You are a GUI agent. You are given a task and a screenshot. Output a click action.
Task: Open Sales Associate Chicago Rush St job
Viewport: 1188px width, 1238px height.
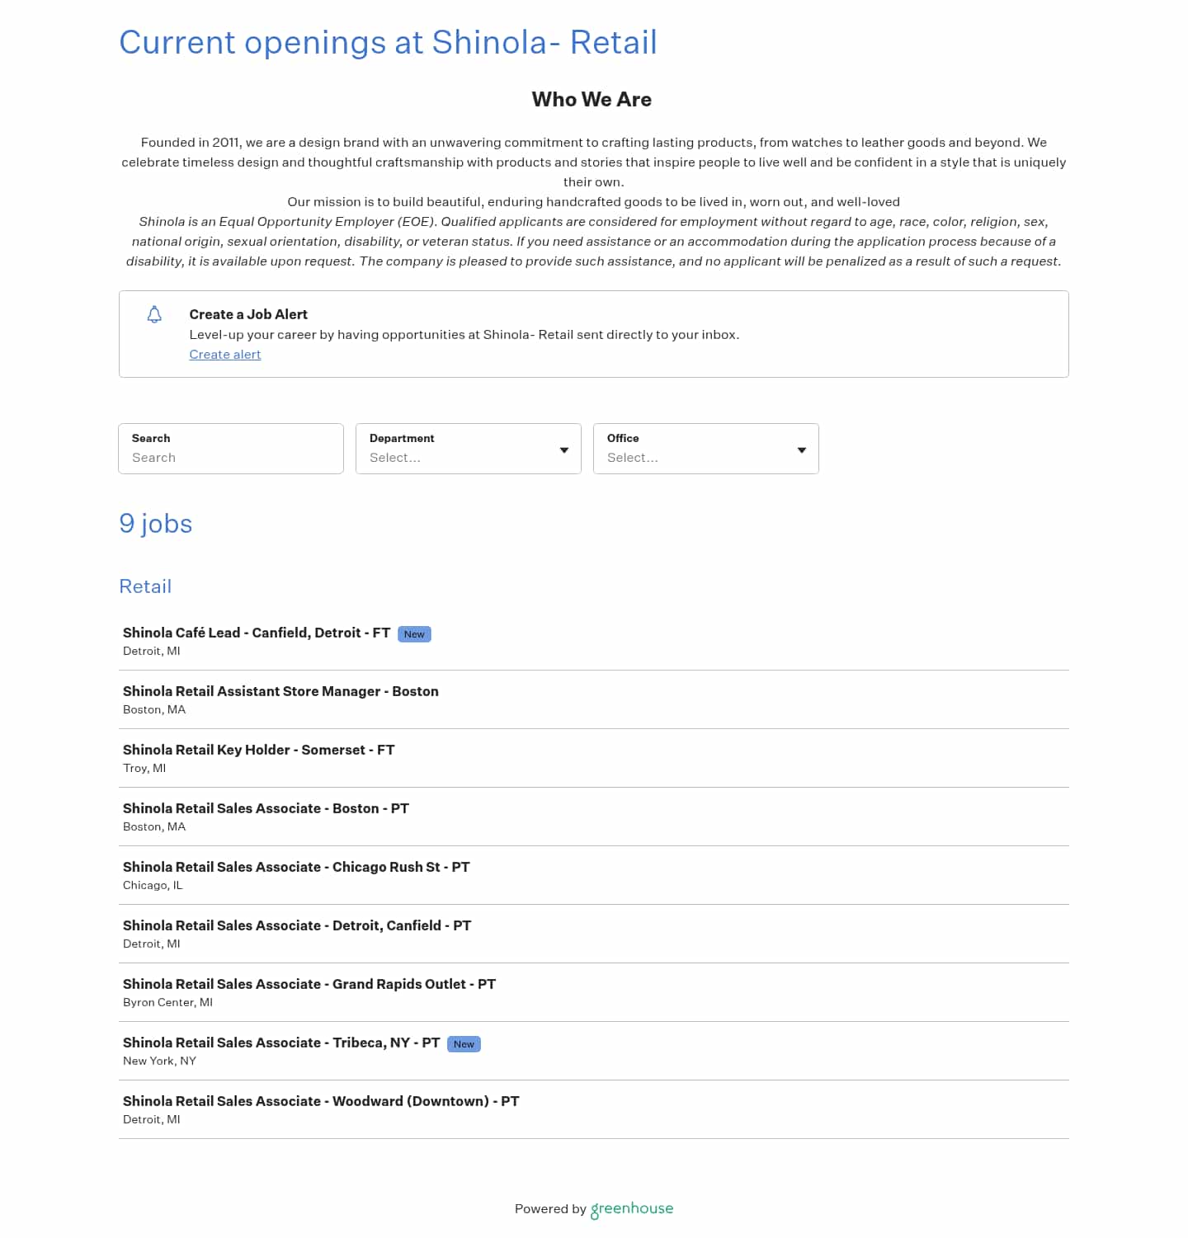pyautogui.click(x=296, y=867)
